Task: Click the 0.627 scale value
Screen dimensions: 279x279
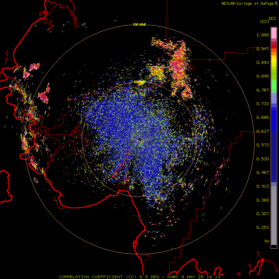Action: coord(263,131)
